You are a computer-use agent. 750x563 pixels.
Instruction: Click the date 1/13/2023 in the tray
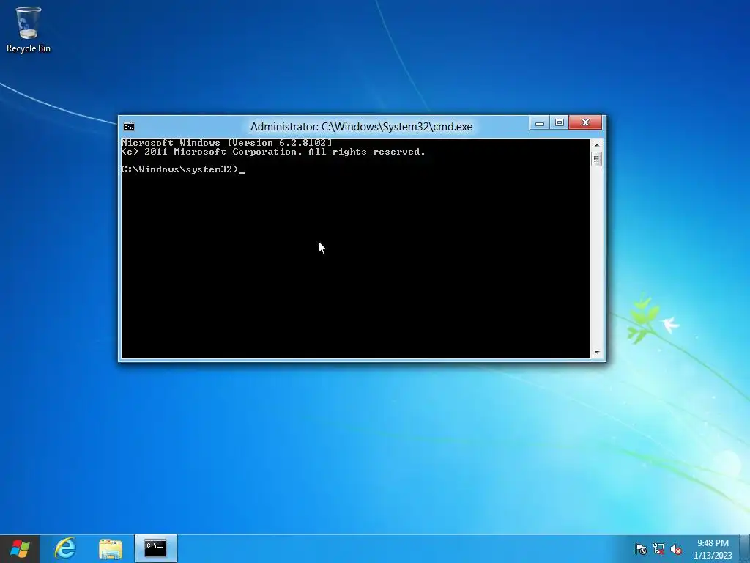(713, 556)
